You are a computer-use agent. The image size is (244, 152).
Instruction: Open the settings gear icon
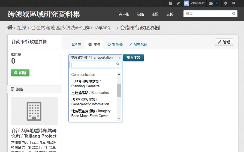[x=226, y=3]
